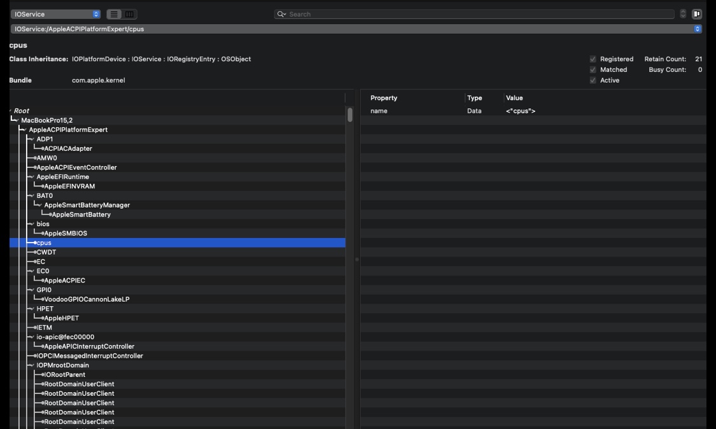
Task: Select the AppleSmartBattery entry
Action: click(x=81, y=215)
